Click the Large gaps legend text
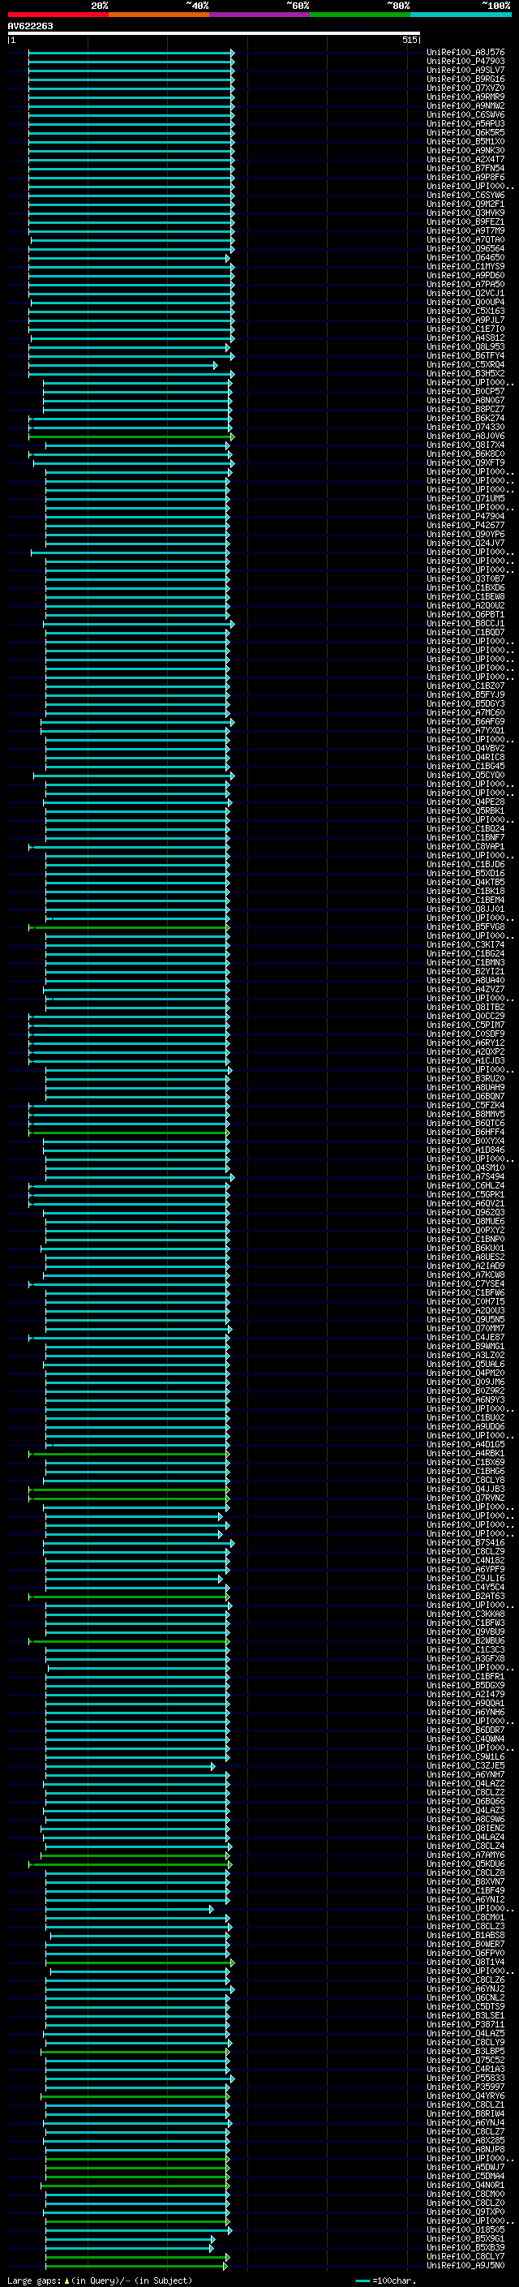This screenshot has width=519, height=2287. [x=100, y=2280]
